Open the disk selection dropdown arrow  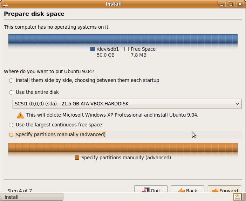pyautogui.click(x=238, y=104)
